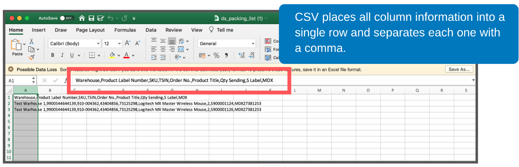Select column M header
Screen dimensions: 519x167
[319, 90]
